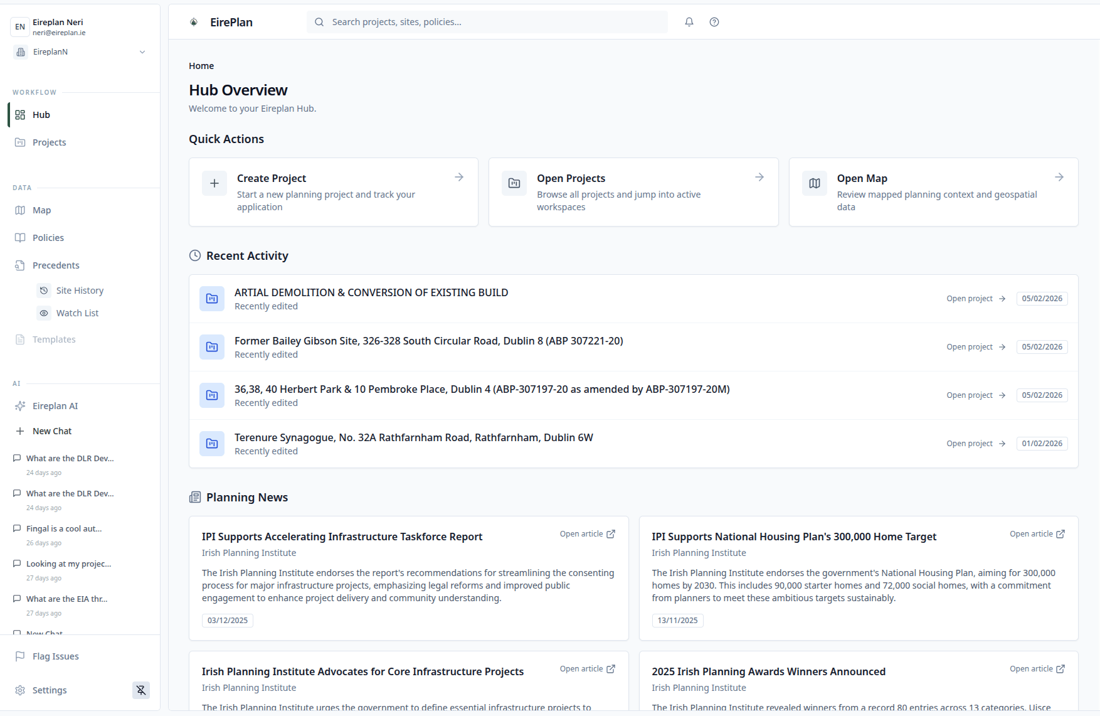The image size is (1100, 716).
Task: Toggle the pin button beside Settings
Action: pyautogui.click(x=141, y=690)
